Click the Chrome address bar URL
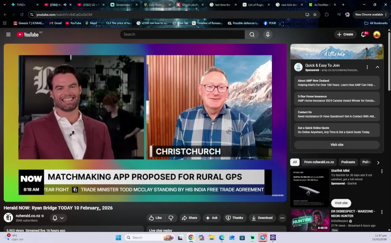The image size is (391, 243). [x=64, y=15]
